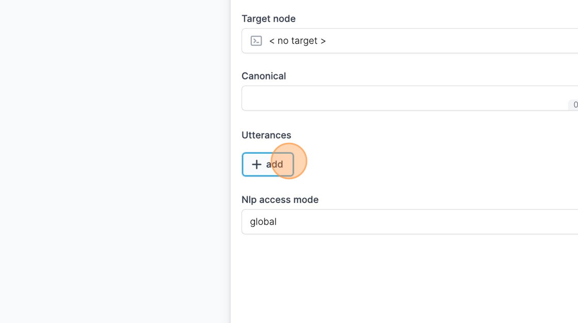This screenshot has width=578, height=323.
Task: Click the gray backdrop left of the panel
Action: point(115,161)
